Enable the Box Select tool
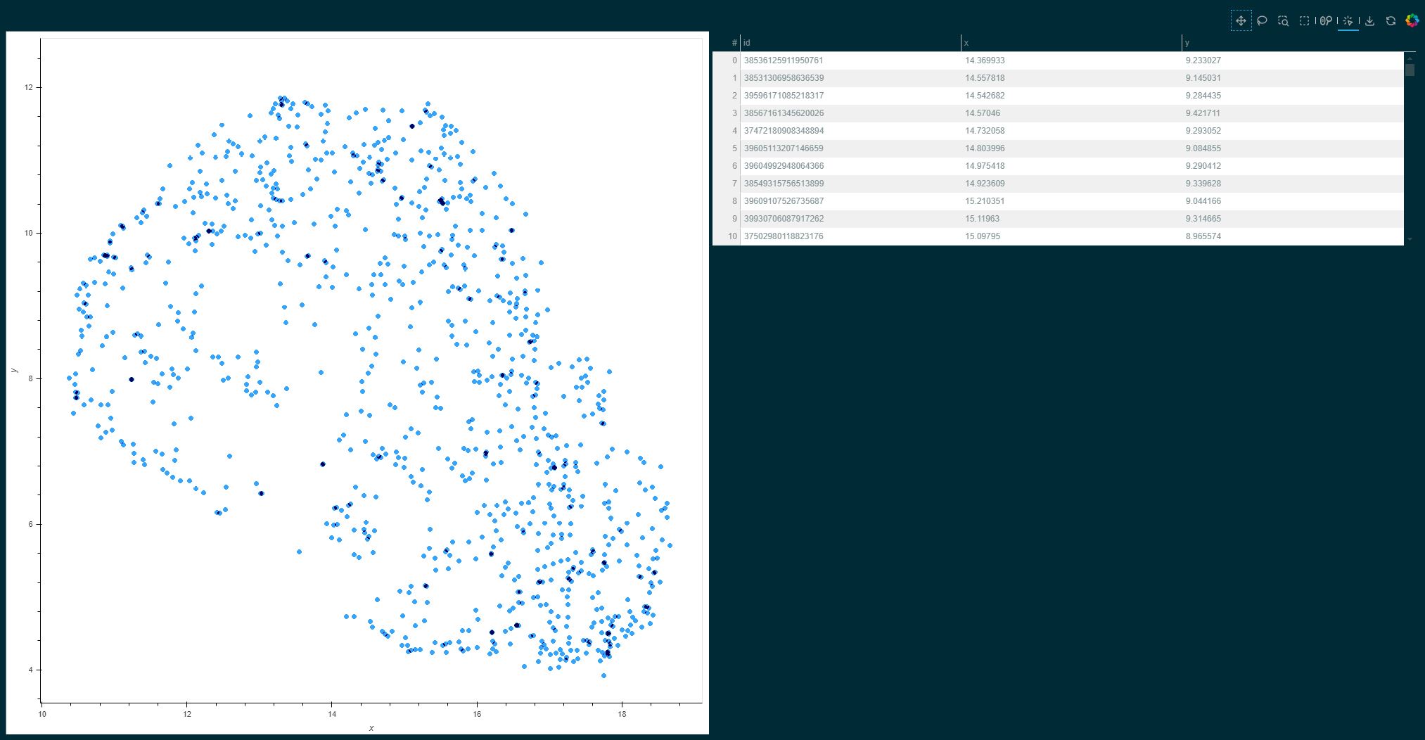The image size is (1425, 740). pos(1304,21)
